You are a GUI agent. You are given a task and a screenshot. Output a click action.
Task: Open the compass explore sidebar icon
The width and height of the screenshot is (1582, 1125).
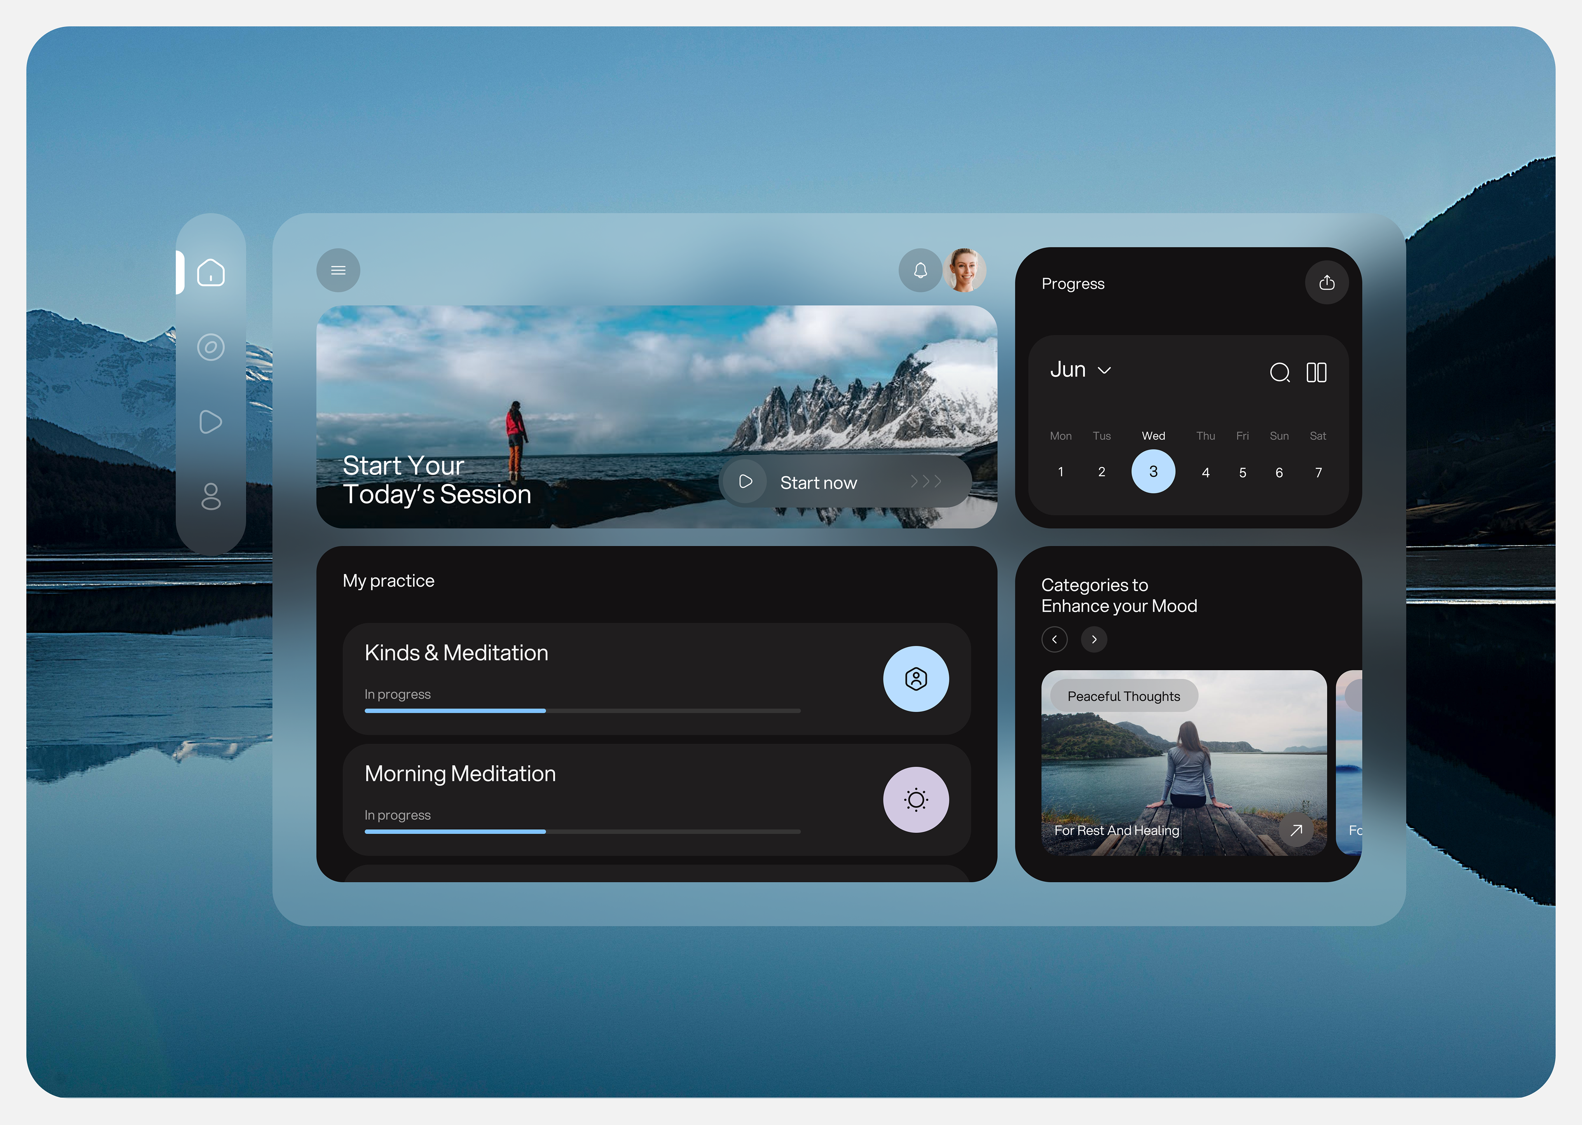click(211, 347)
